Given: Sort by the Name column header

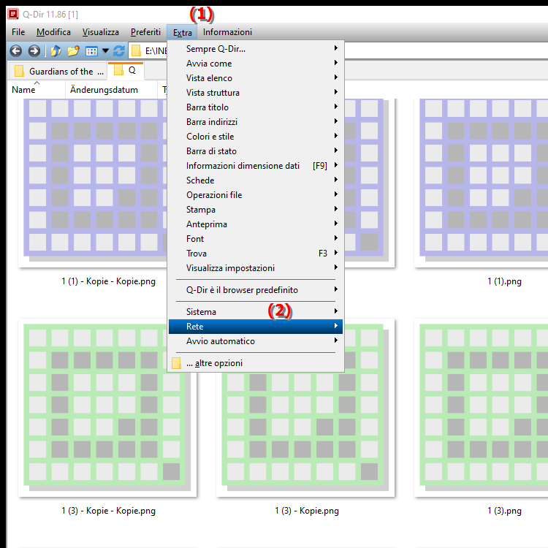Looking at the screenshot, I should (x=24, y=90).
